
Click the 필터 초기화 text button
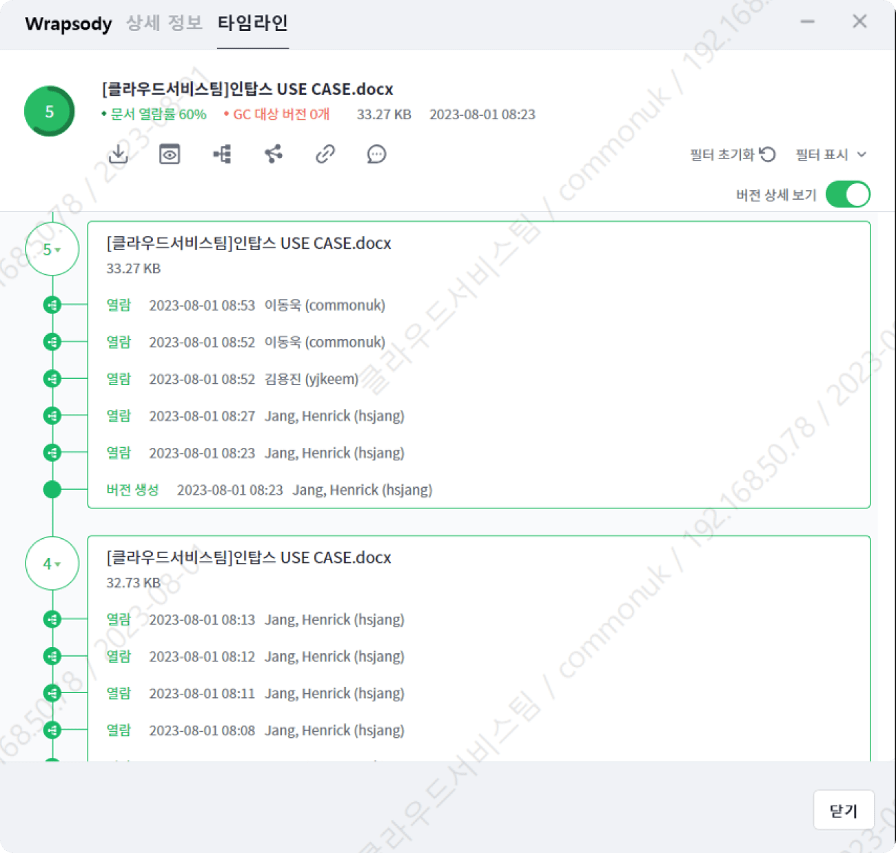pyautogui.click(x=722, y=154)
